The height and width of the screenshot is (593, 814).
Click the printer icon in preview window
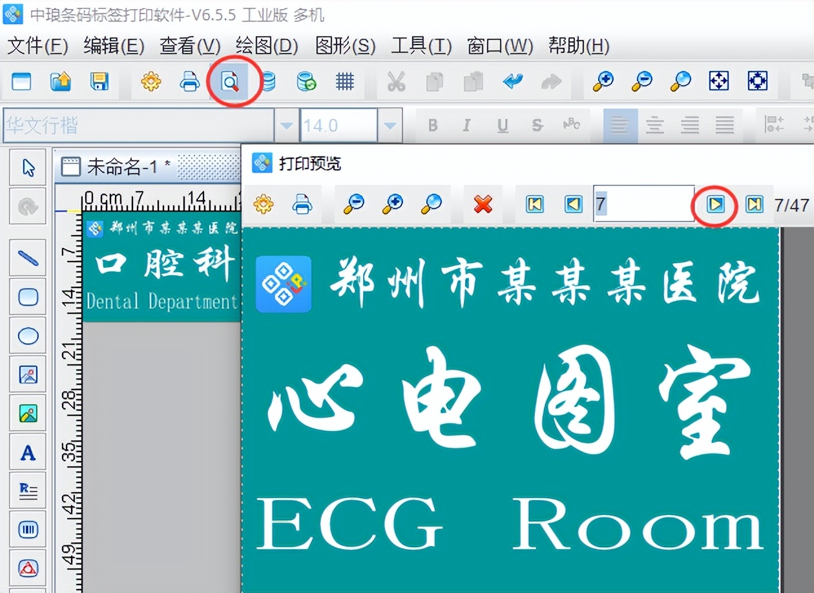click(302, 205)
